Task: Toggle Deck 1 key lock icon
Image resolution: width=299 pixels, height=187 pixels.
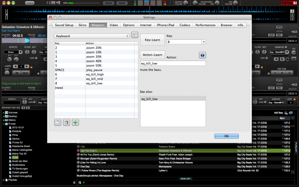Action: 36,58
